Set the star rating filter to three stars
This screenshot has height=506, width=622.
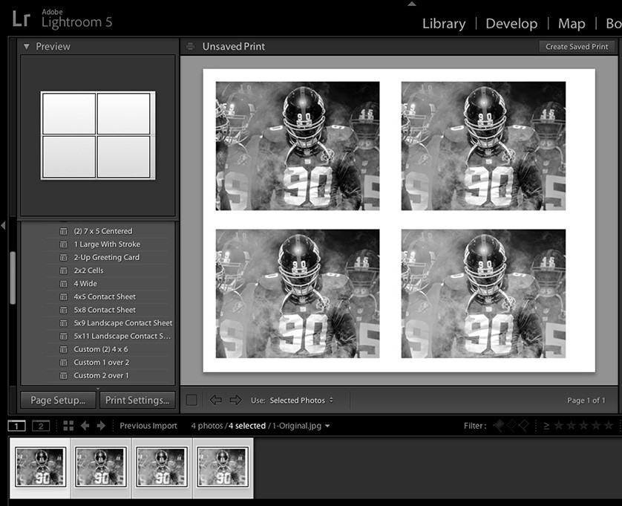coord(583,426)
